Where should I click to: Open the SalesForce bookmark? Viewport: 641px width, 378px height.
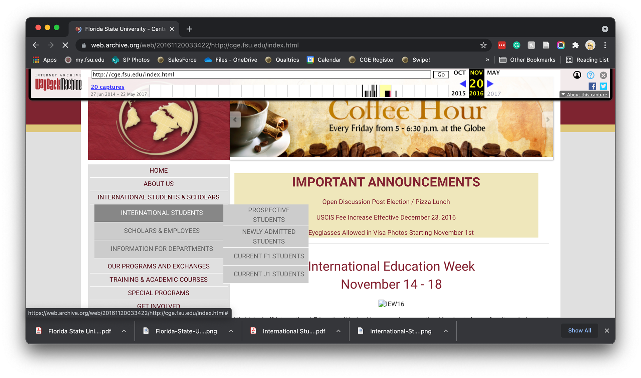pyautogui.click(x=177, y=60)
